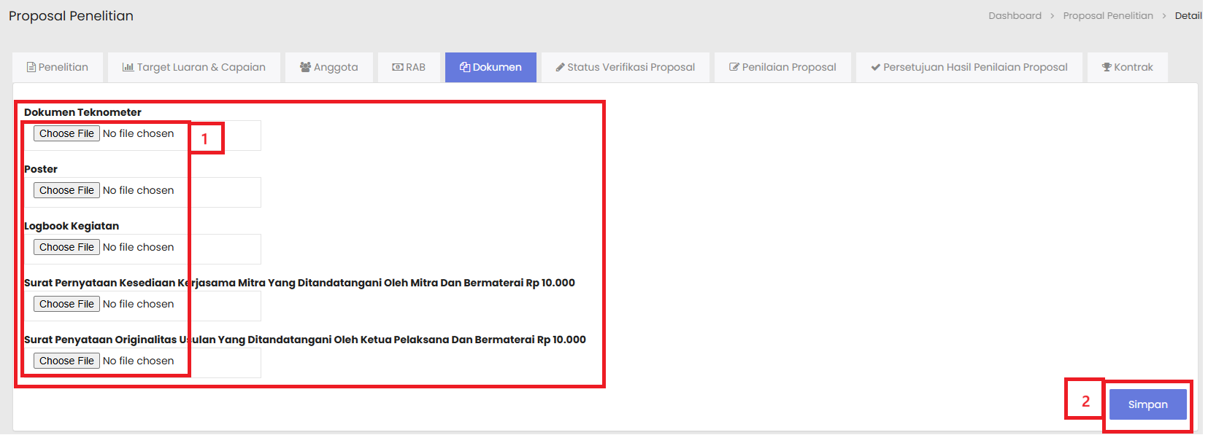Click the money icon on RAB tab
Viewport: 1208px width, 435px height.
(x=398, y=68)
